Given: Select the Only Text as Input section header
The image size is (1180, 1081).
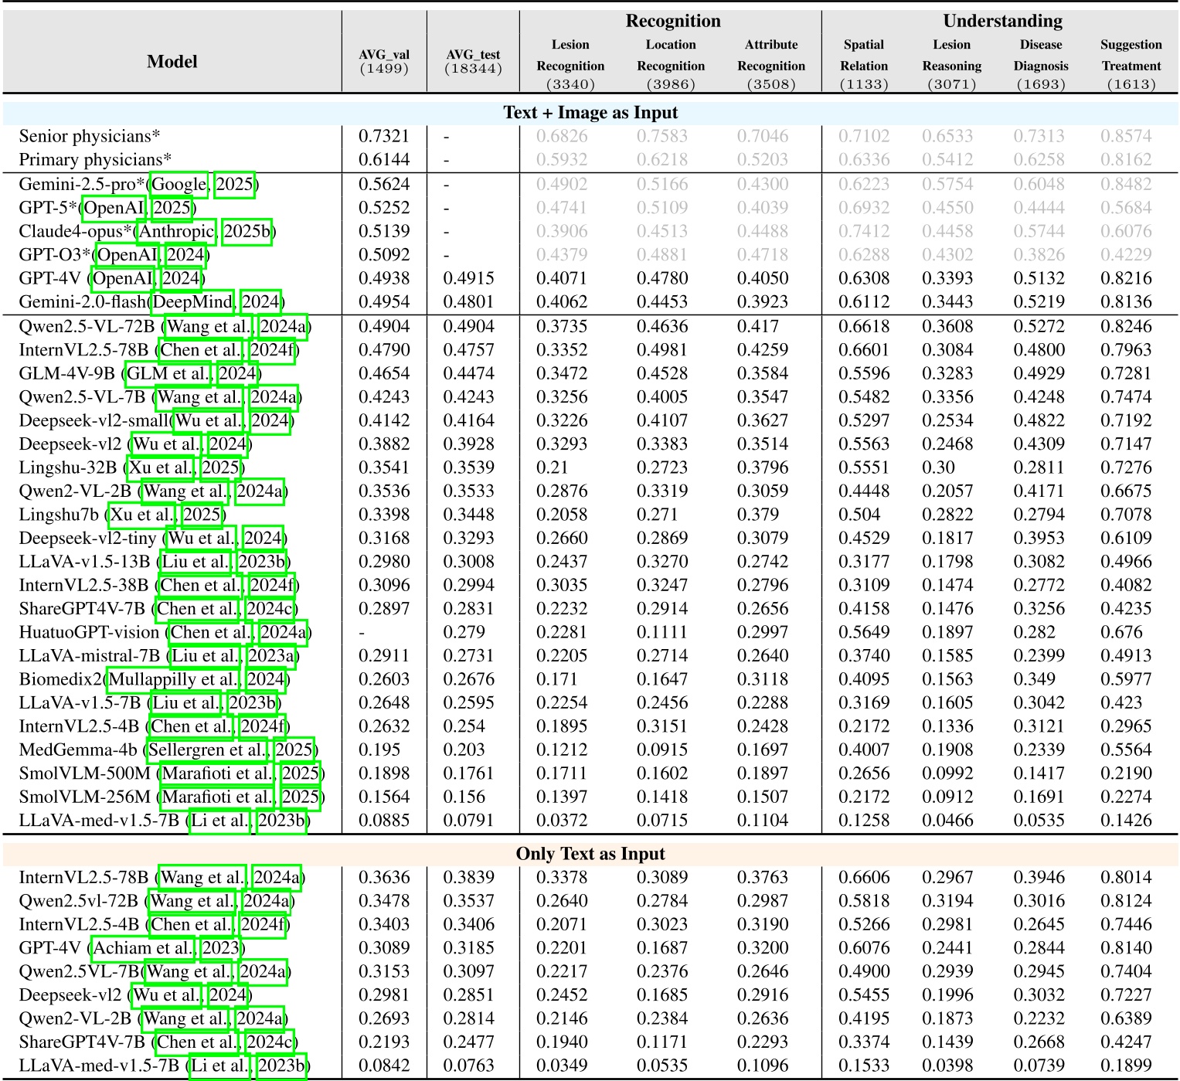Looking at the screenshot, I should point(590,854).
